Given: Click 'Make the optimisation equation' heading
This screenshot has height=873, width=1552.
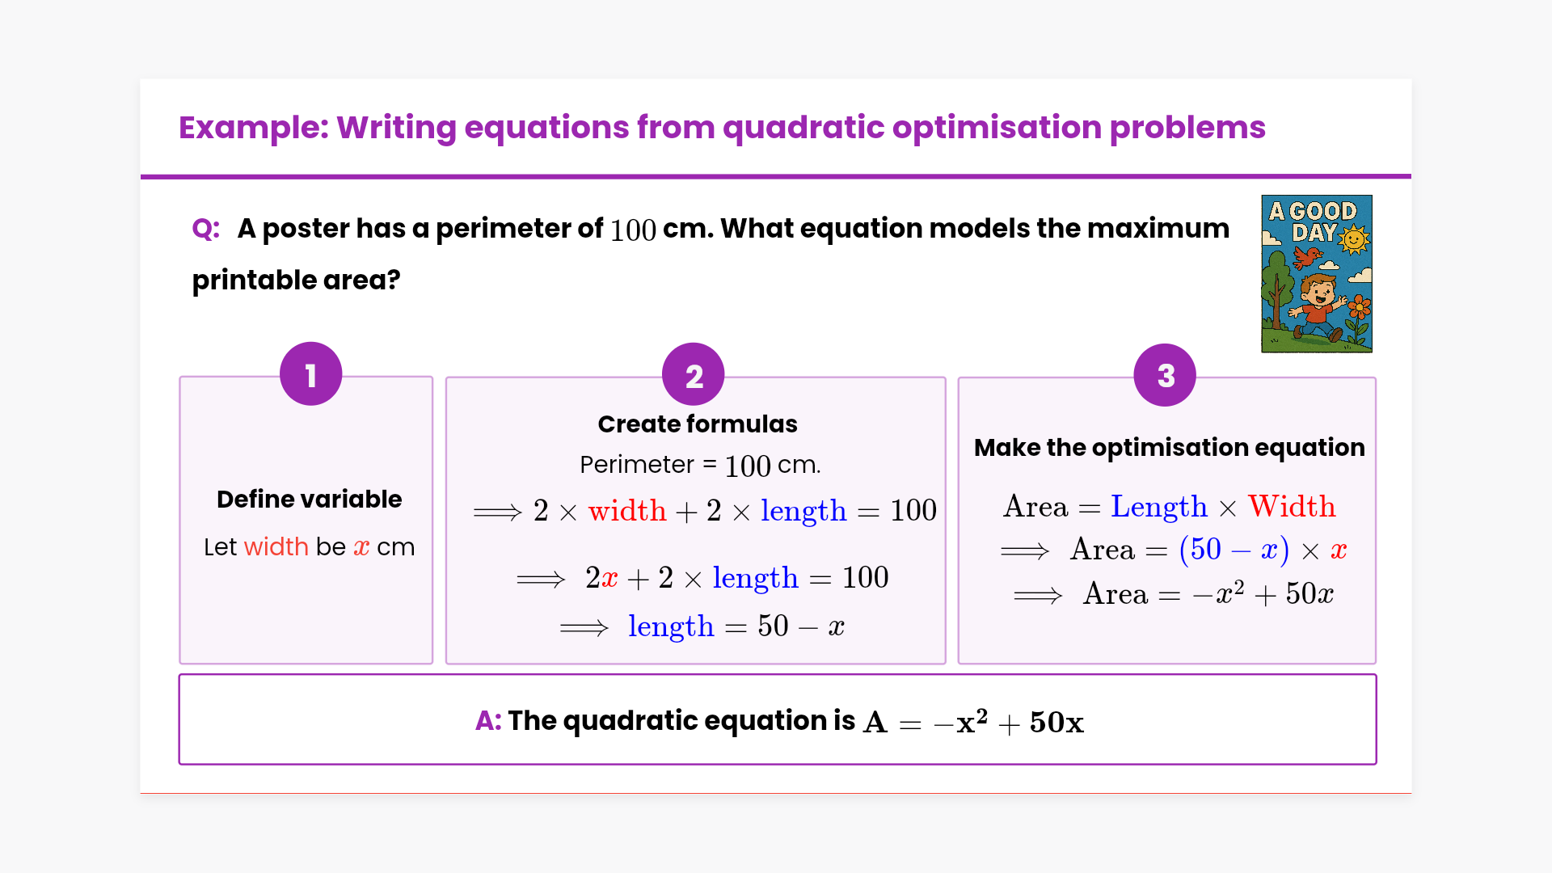Looking at the screenshot, I should click(x=1169, y=448).
